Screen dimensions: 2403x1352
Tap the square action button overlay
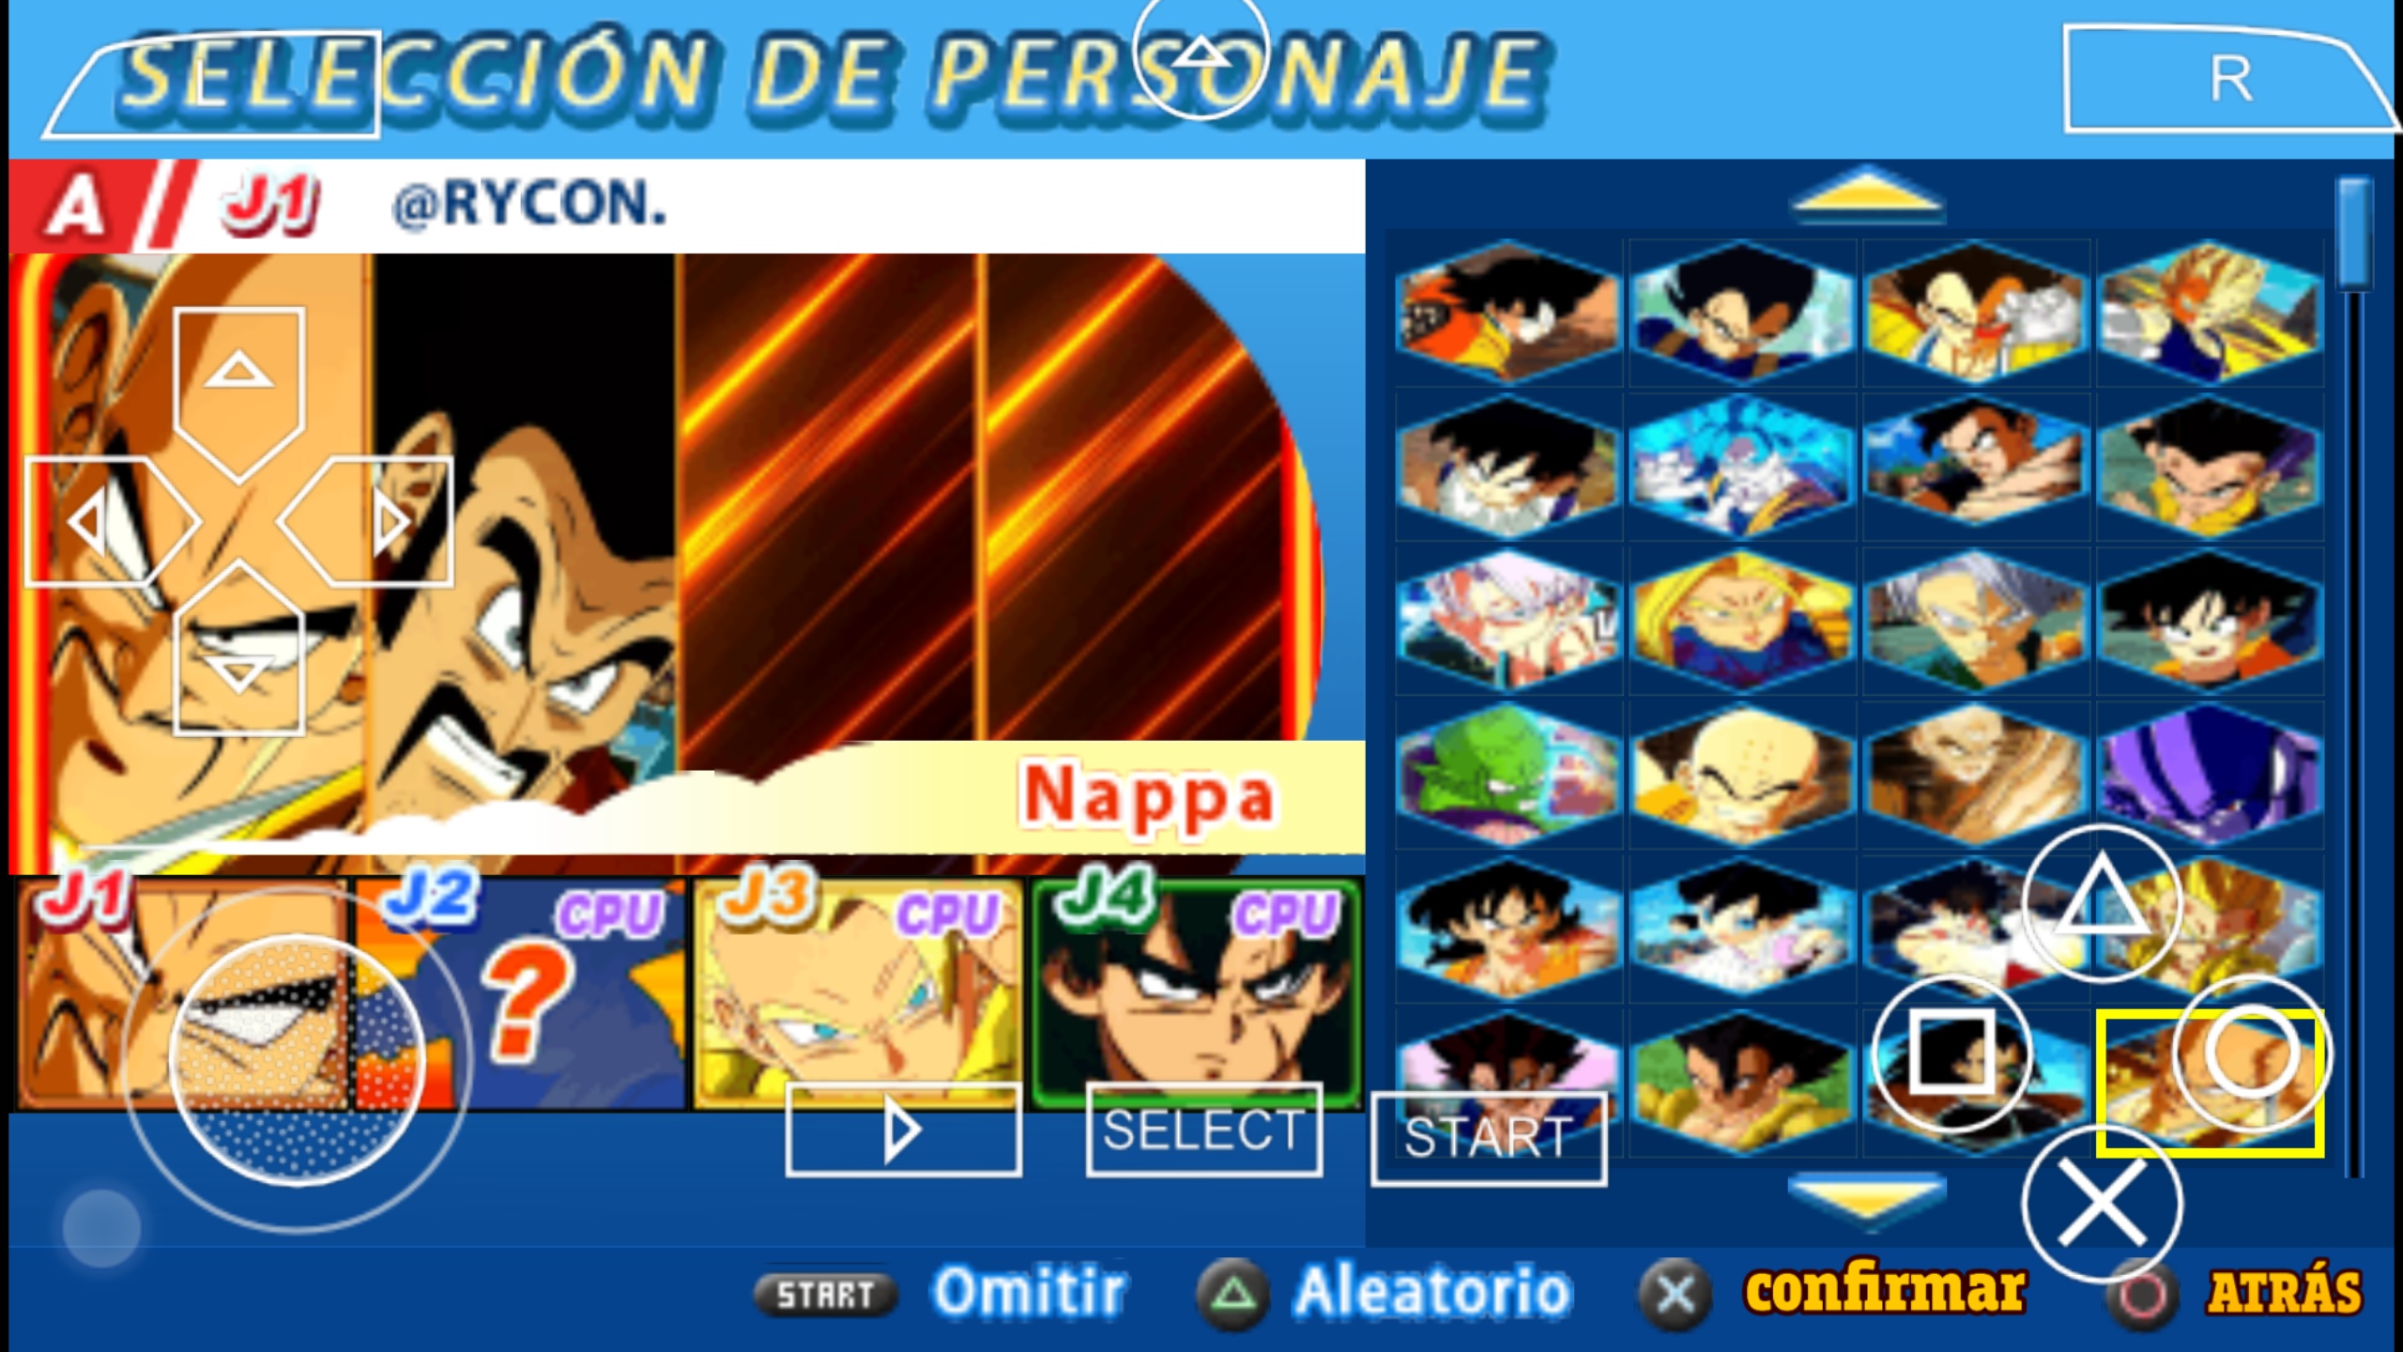[x=1952, y=1053]
